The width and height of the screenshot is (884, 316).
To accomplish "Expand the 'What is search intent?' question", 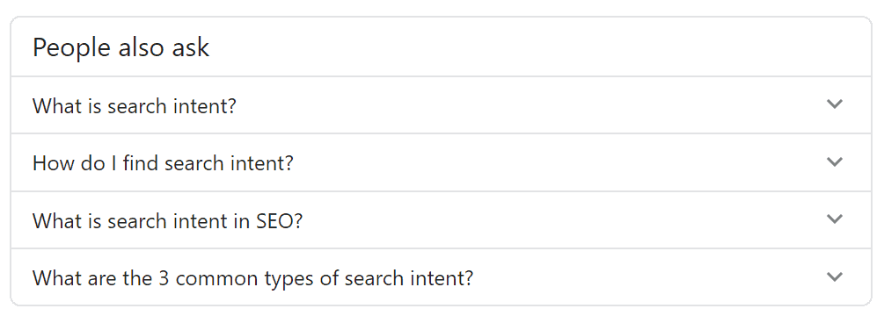I will coord(441,105).
